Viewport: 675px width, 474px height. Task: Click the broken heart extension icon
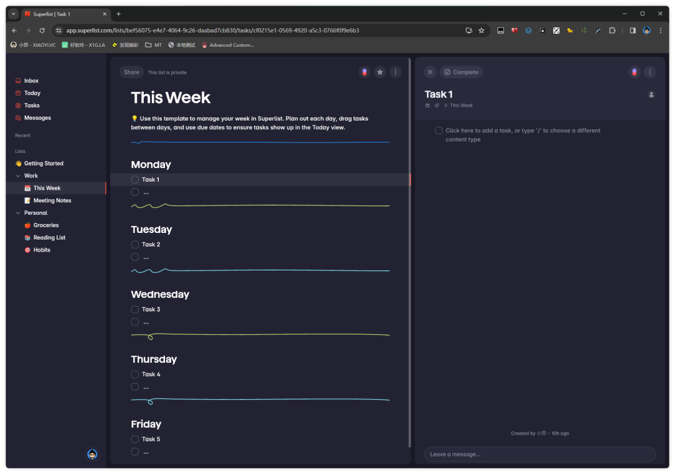coord(514,31)
